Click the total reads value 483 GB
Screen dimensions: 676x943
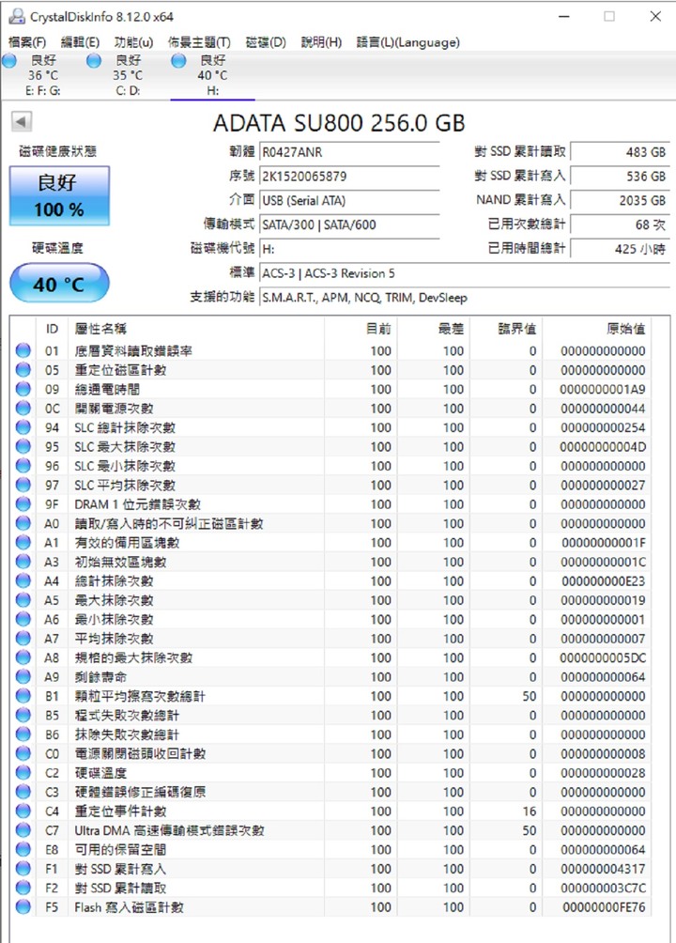(x=620, y=151)
